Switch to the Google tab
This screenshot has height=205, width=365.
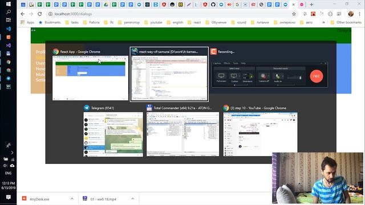[237, 5]
